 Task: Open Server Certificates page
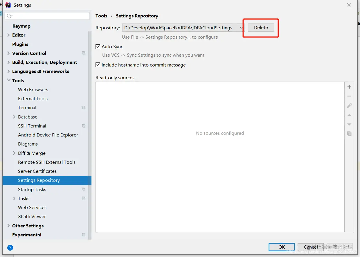tap(37, 171)
